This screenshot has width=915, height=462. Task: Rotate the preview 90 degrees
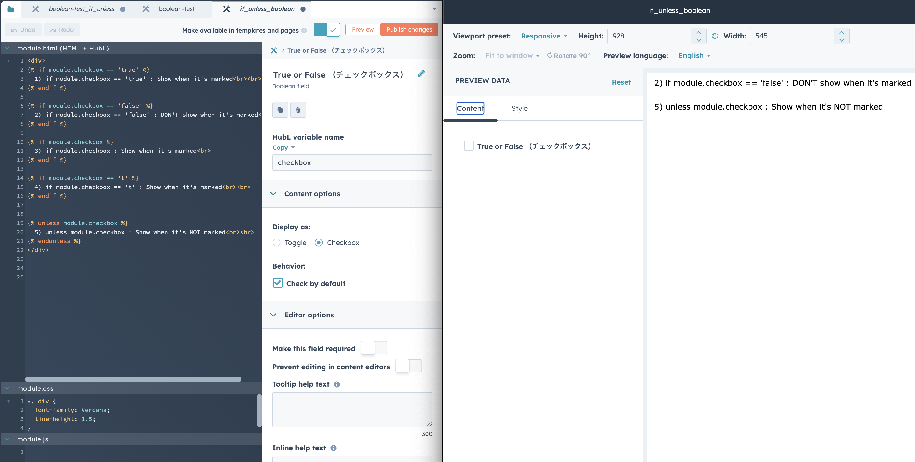570,55
